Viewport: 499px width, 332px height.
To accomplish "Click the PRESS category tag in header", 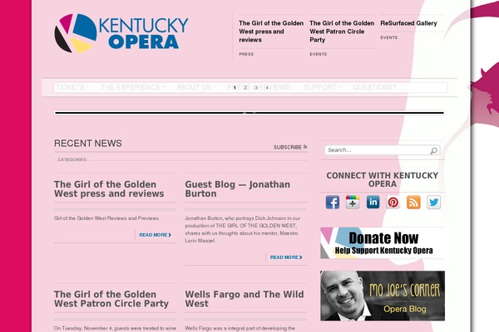I will (246, 54).
